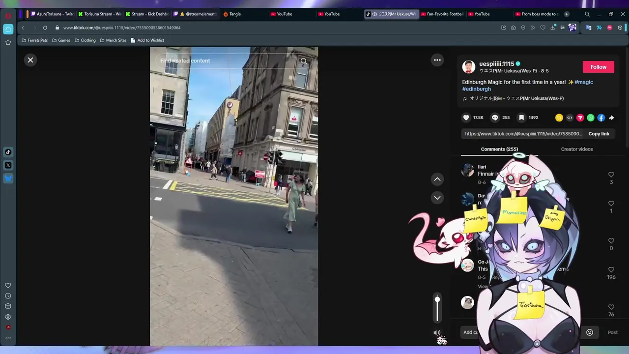Reload the page in browser toolbar

45,28
